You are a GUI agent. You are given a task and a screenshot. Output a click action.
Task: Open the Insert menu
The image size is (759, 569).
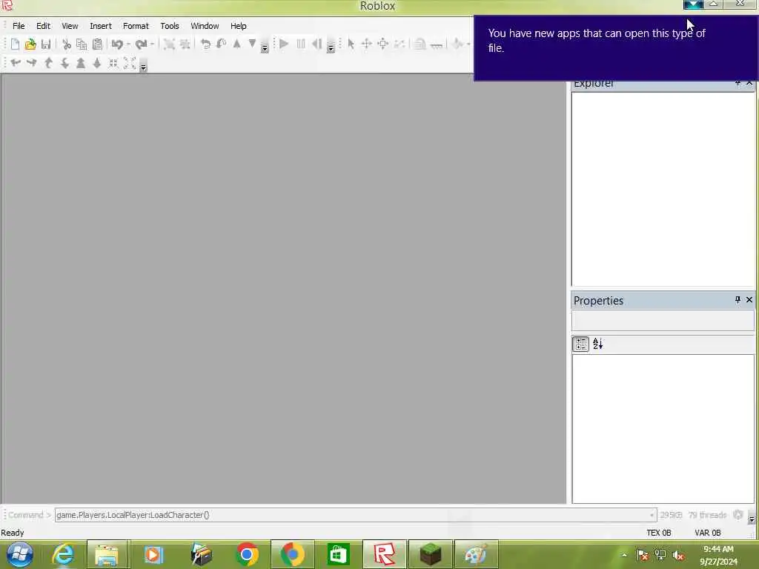pyautogui.click(x=101, y=26)
